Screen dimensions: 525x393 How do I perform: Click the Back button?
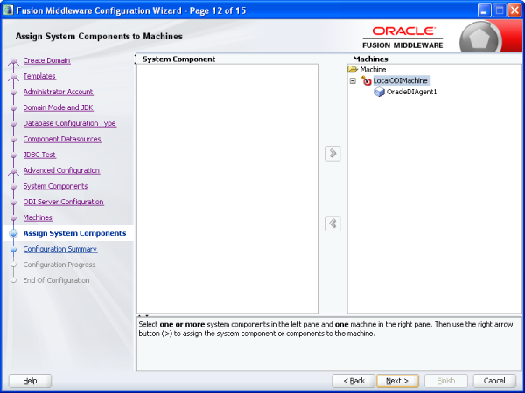[353, 381]
